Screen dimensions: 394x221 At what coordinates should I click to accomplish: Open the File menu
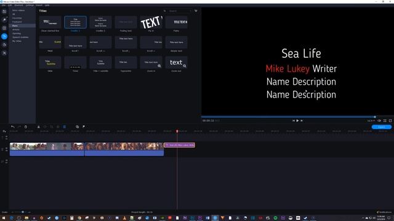[x=4, y=5]
